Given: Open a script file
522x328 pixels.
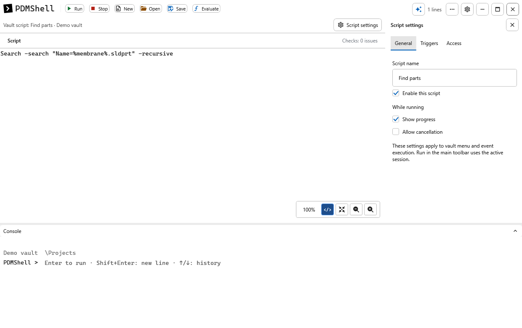Looking at the screenshot, I should coord(151,8).
